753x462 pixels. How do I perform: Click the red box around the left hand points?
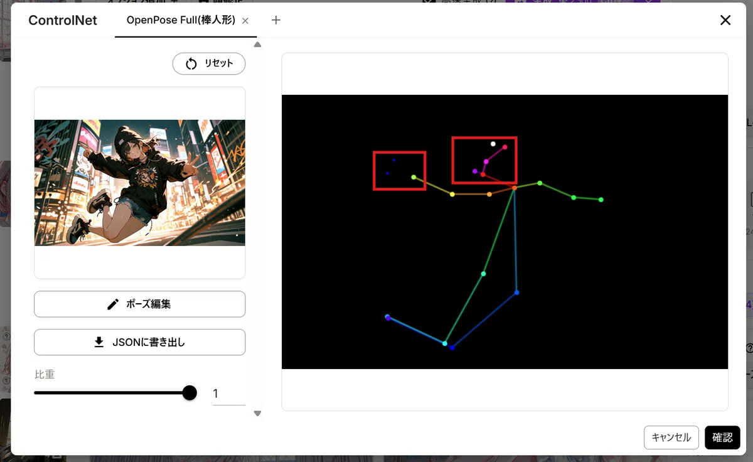tap(400, 170)
